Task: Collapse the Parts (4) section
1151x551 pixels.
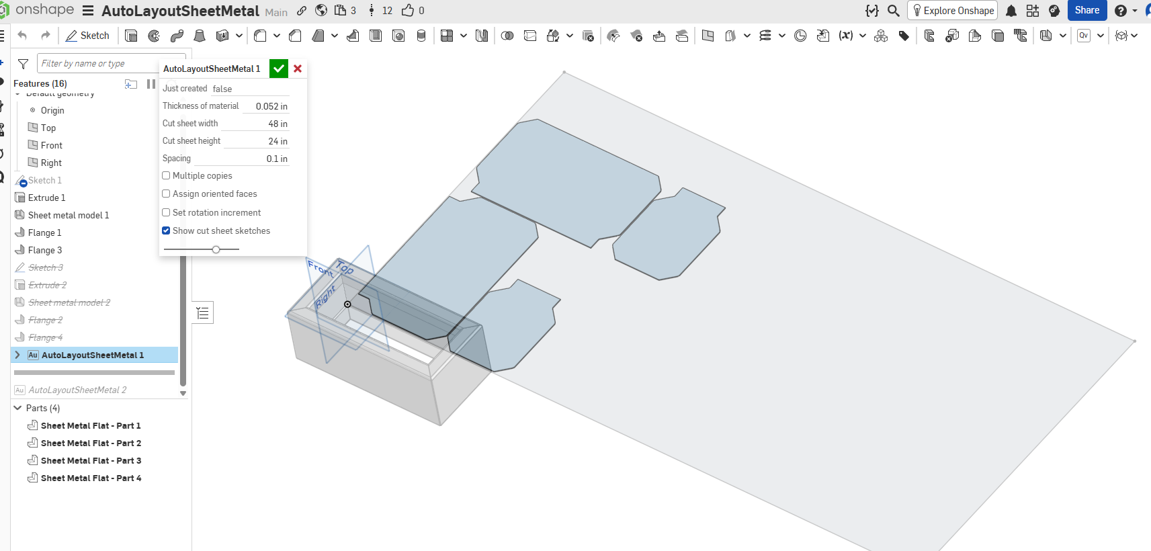Action: pos(18,408)
